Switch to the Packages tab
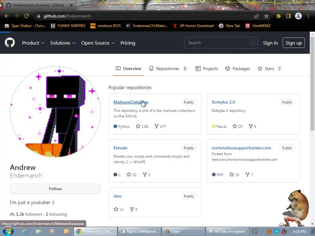This screenshot has width=315, height=236. [237, 69]
